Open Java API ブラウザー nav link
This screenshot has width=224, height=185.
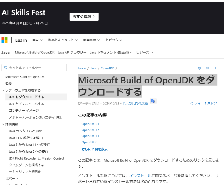(72, 53)
